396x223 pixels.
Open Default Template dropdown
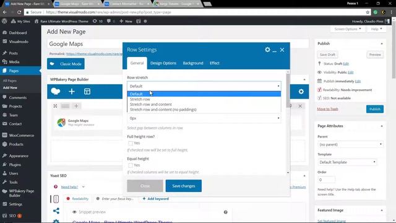pyautogui.click(x=347, y=162)
